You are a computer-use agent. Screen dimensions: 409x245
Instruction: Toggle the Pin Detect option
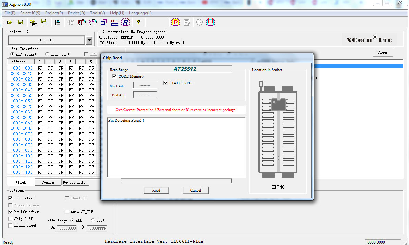click(x=10, y=198)
